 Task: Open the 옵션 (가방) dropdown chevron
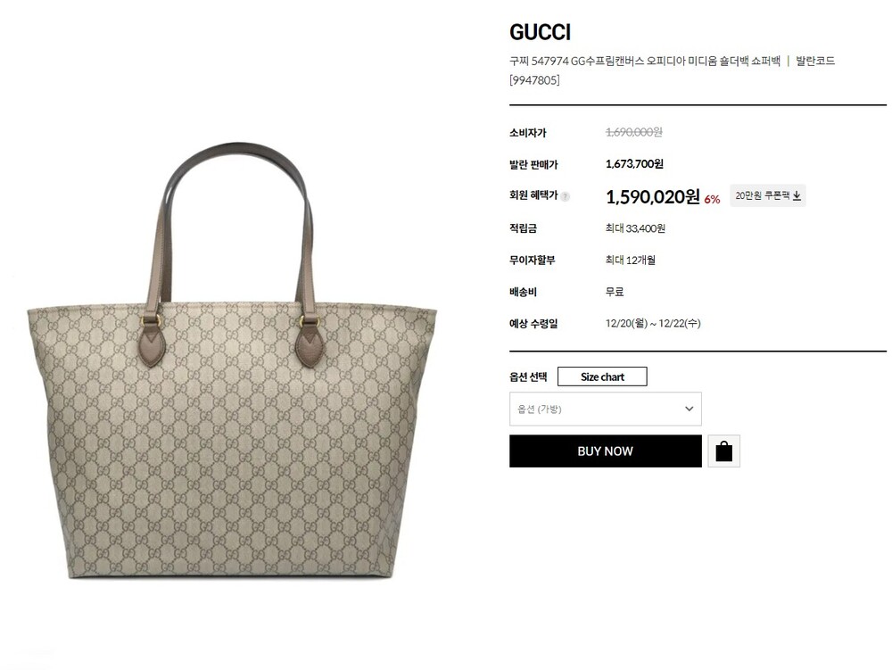689,409
